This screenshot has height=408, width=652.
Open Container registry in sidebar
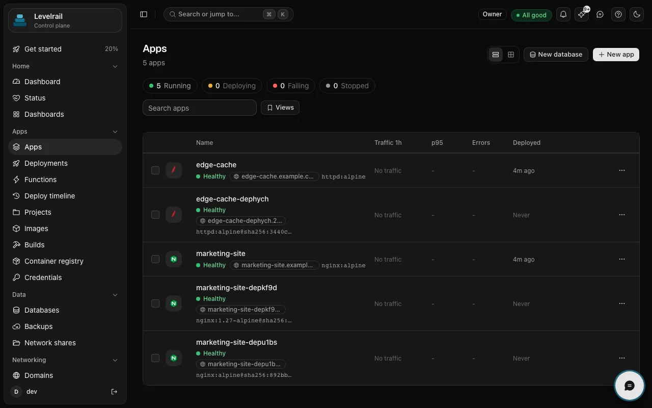65,261
